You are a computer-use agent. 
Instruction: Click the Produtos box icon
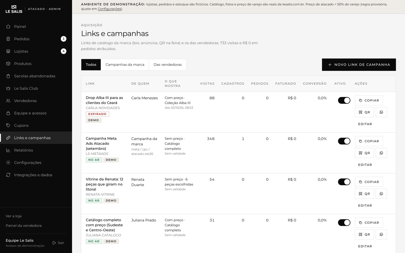(8, 64)
